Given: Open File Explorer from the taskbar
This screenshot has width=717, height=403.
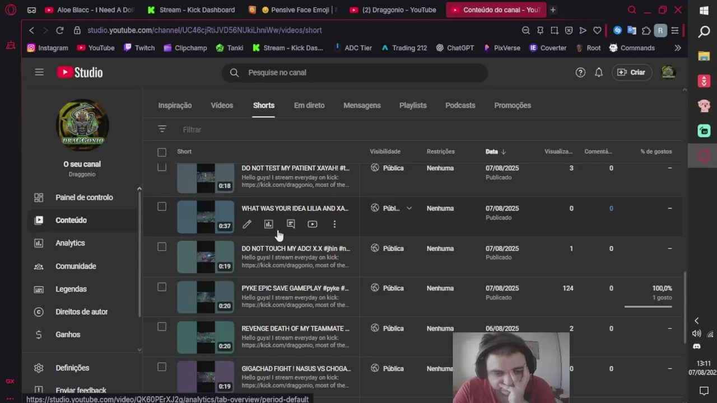Looking at the screenshot, I should tap(704, 56).
